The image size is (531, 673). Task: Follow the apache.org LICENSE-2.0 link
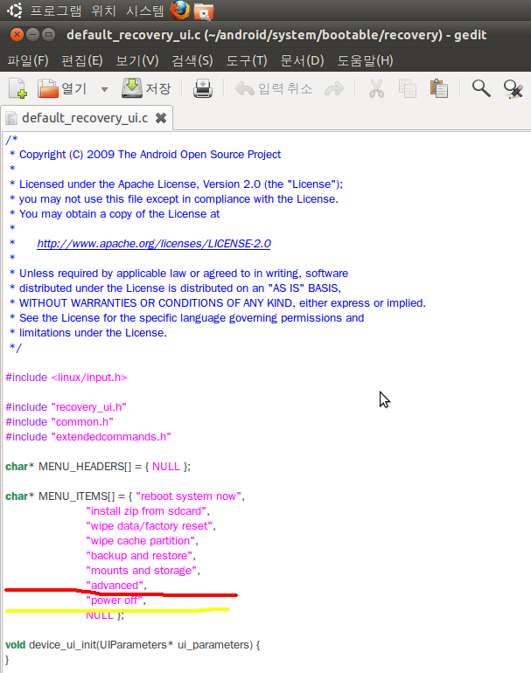tap(154, 243)
